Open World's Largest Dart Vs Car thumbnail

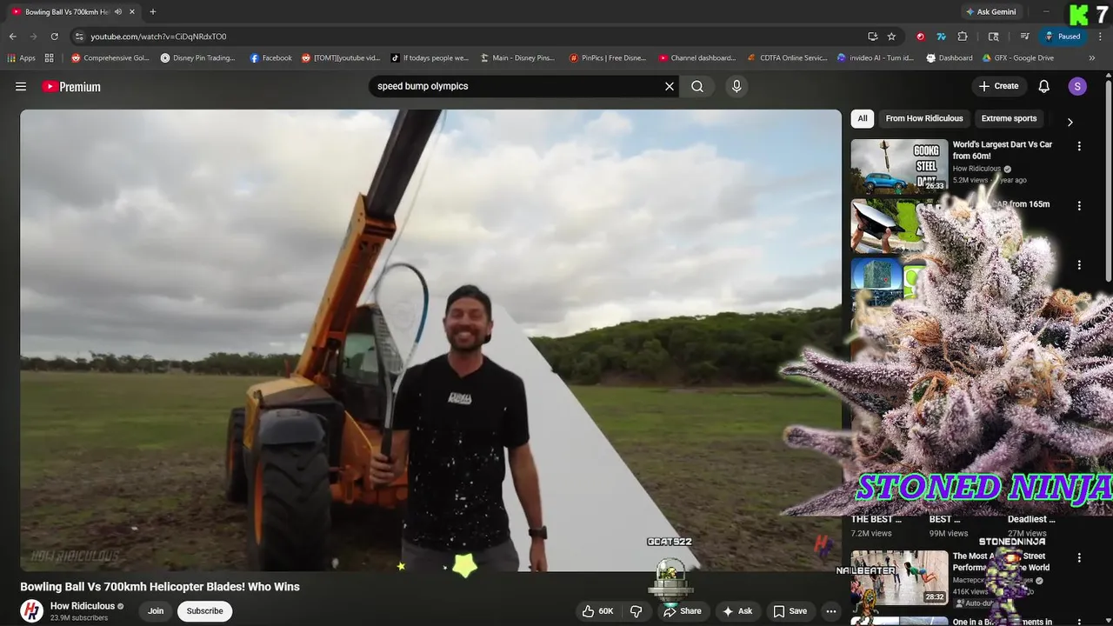899,166
